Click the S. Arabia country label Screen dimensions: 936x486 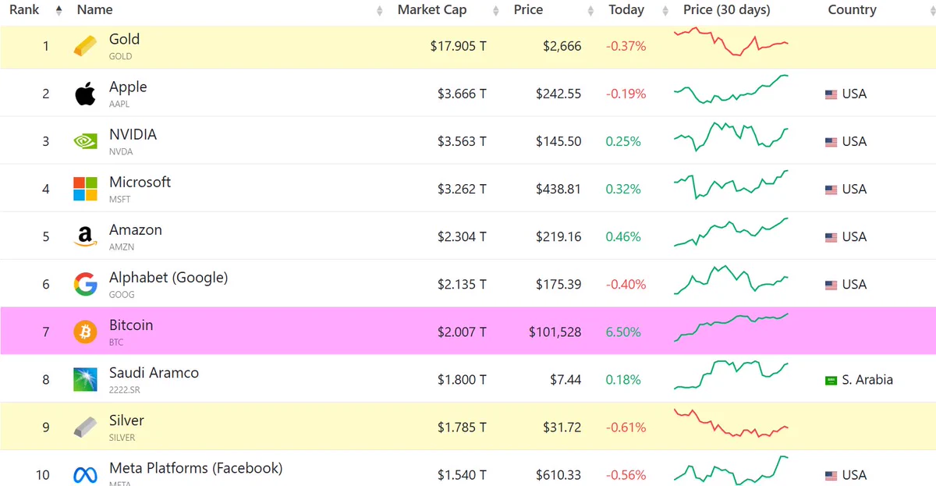[x=867, y=380]
